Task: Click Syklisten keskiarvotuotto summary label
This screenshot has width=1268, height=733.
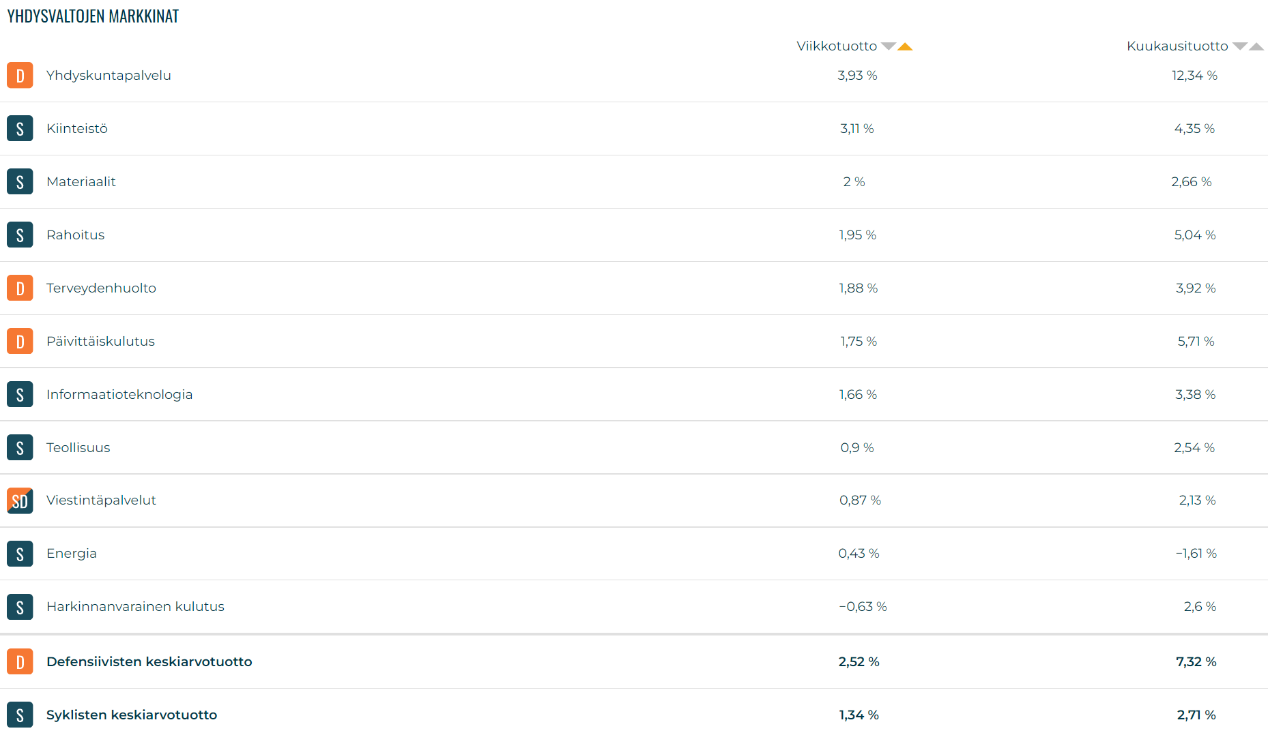Action: click(132, 715)
